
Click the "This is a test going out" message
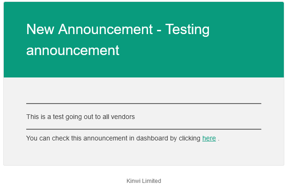tap(80, 117)
